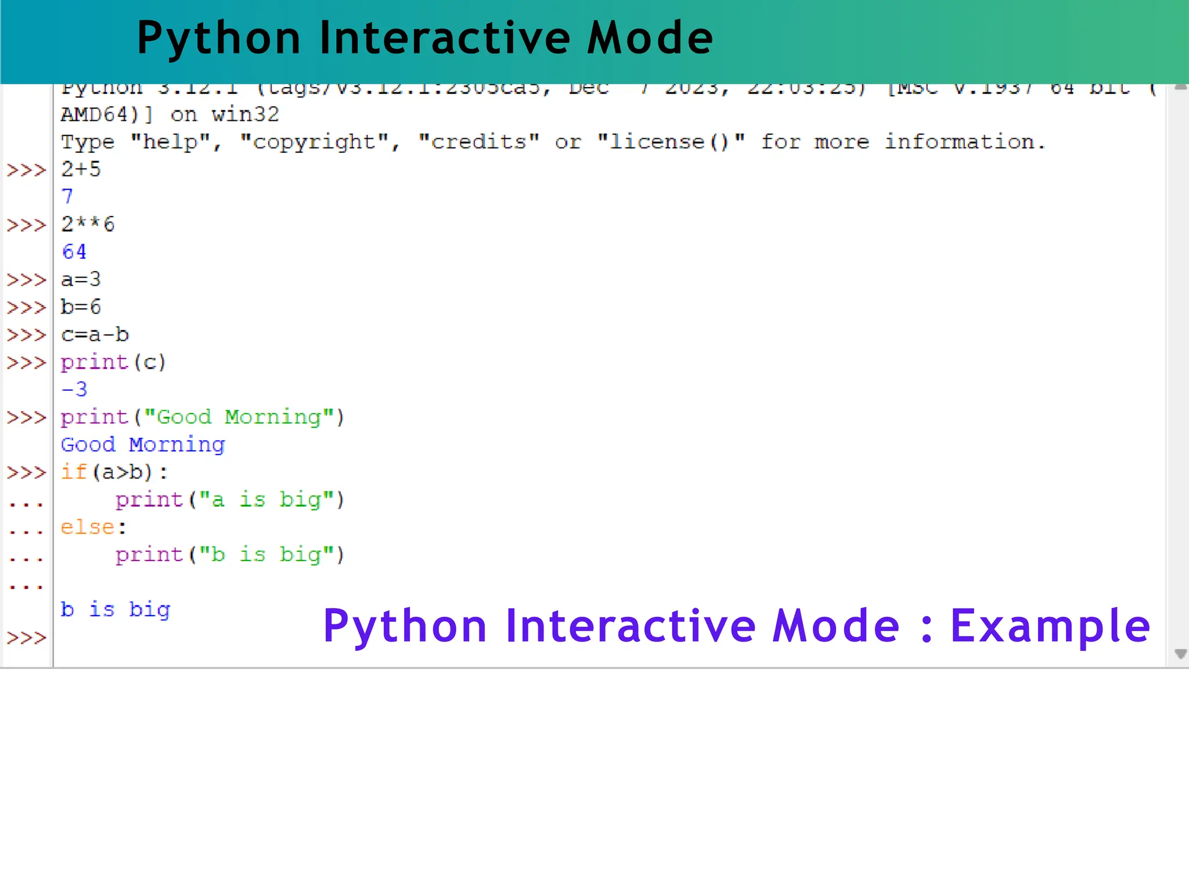Click the output value 7
The height and width of the screenshot is (892, 1189).
67,197
